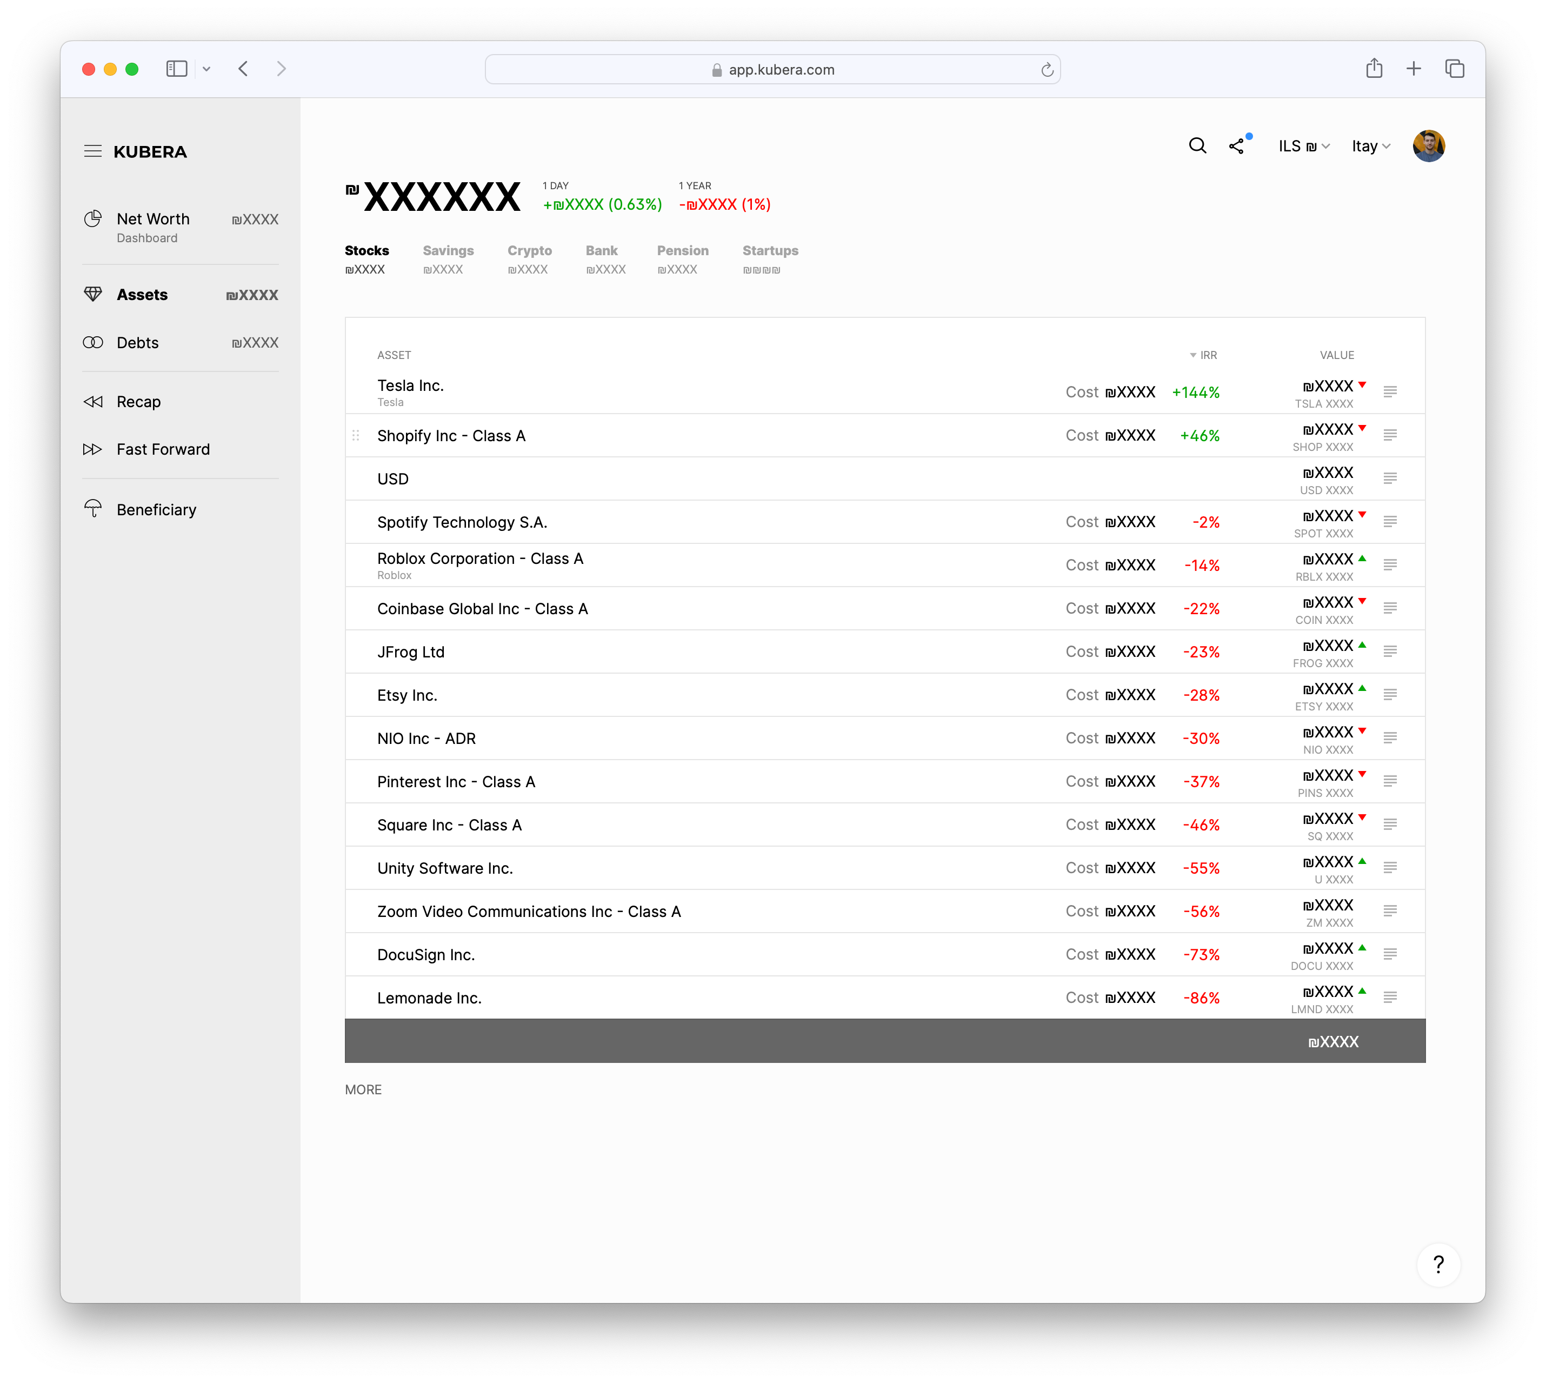Switch to the Bank tab
Screen dimensions: 1546x1383
click(605, 259)
